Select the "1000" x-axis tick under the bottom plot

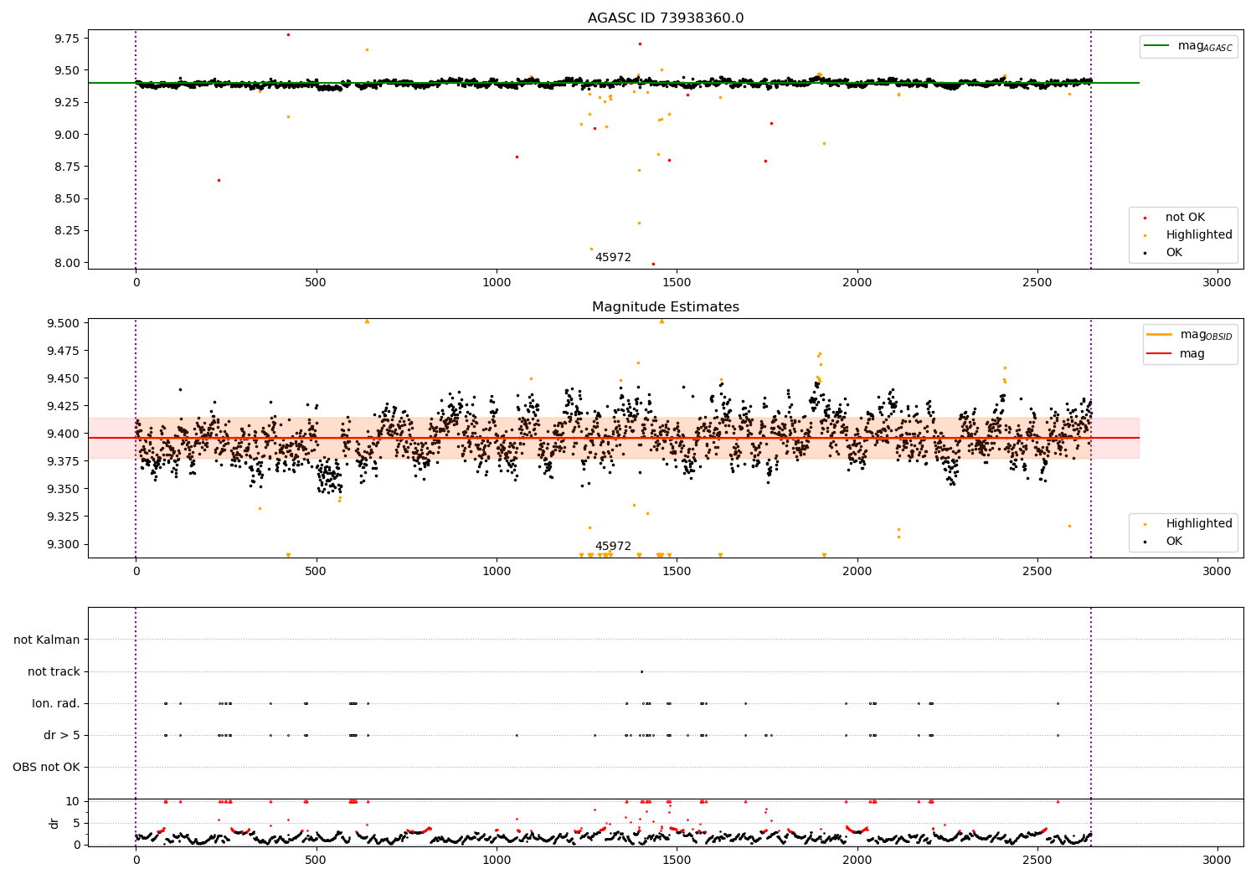pyautogui.click(x=497, y=861)
